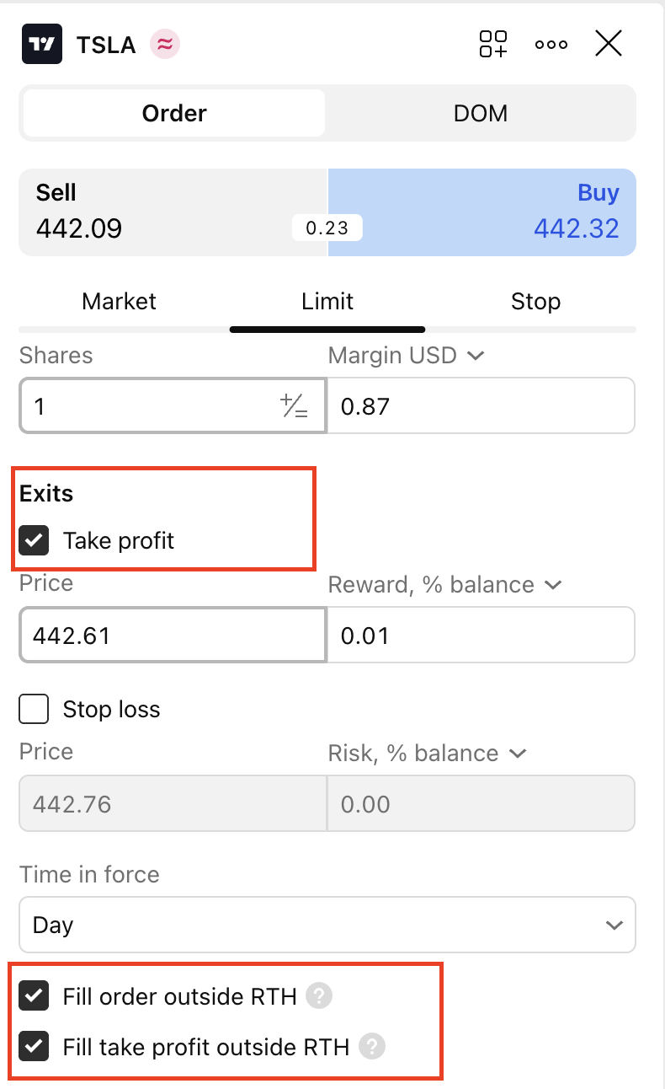Close the order panel
This screenshot has width=665, height=1089.
[608, 44]
